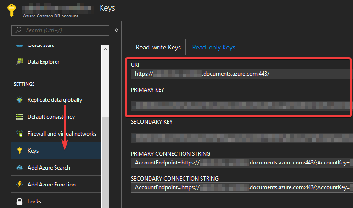This screenshot has height=208, width=353.
Task: Click the Add Azure Search cloud icon
Action: pos(20,167)
